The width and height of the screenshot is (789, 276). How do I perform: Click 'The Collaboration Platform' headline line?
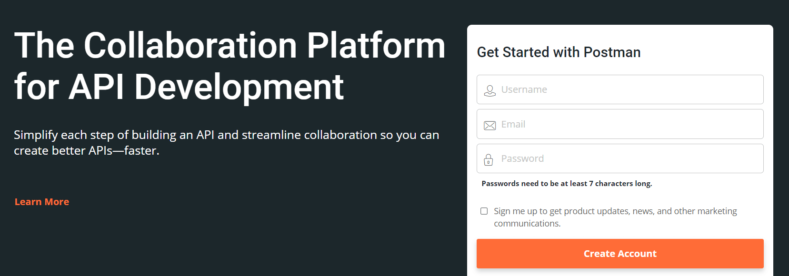[230, 46]
